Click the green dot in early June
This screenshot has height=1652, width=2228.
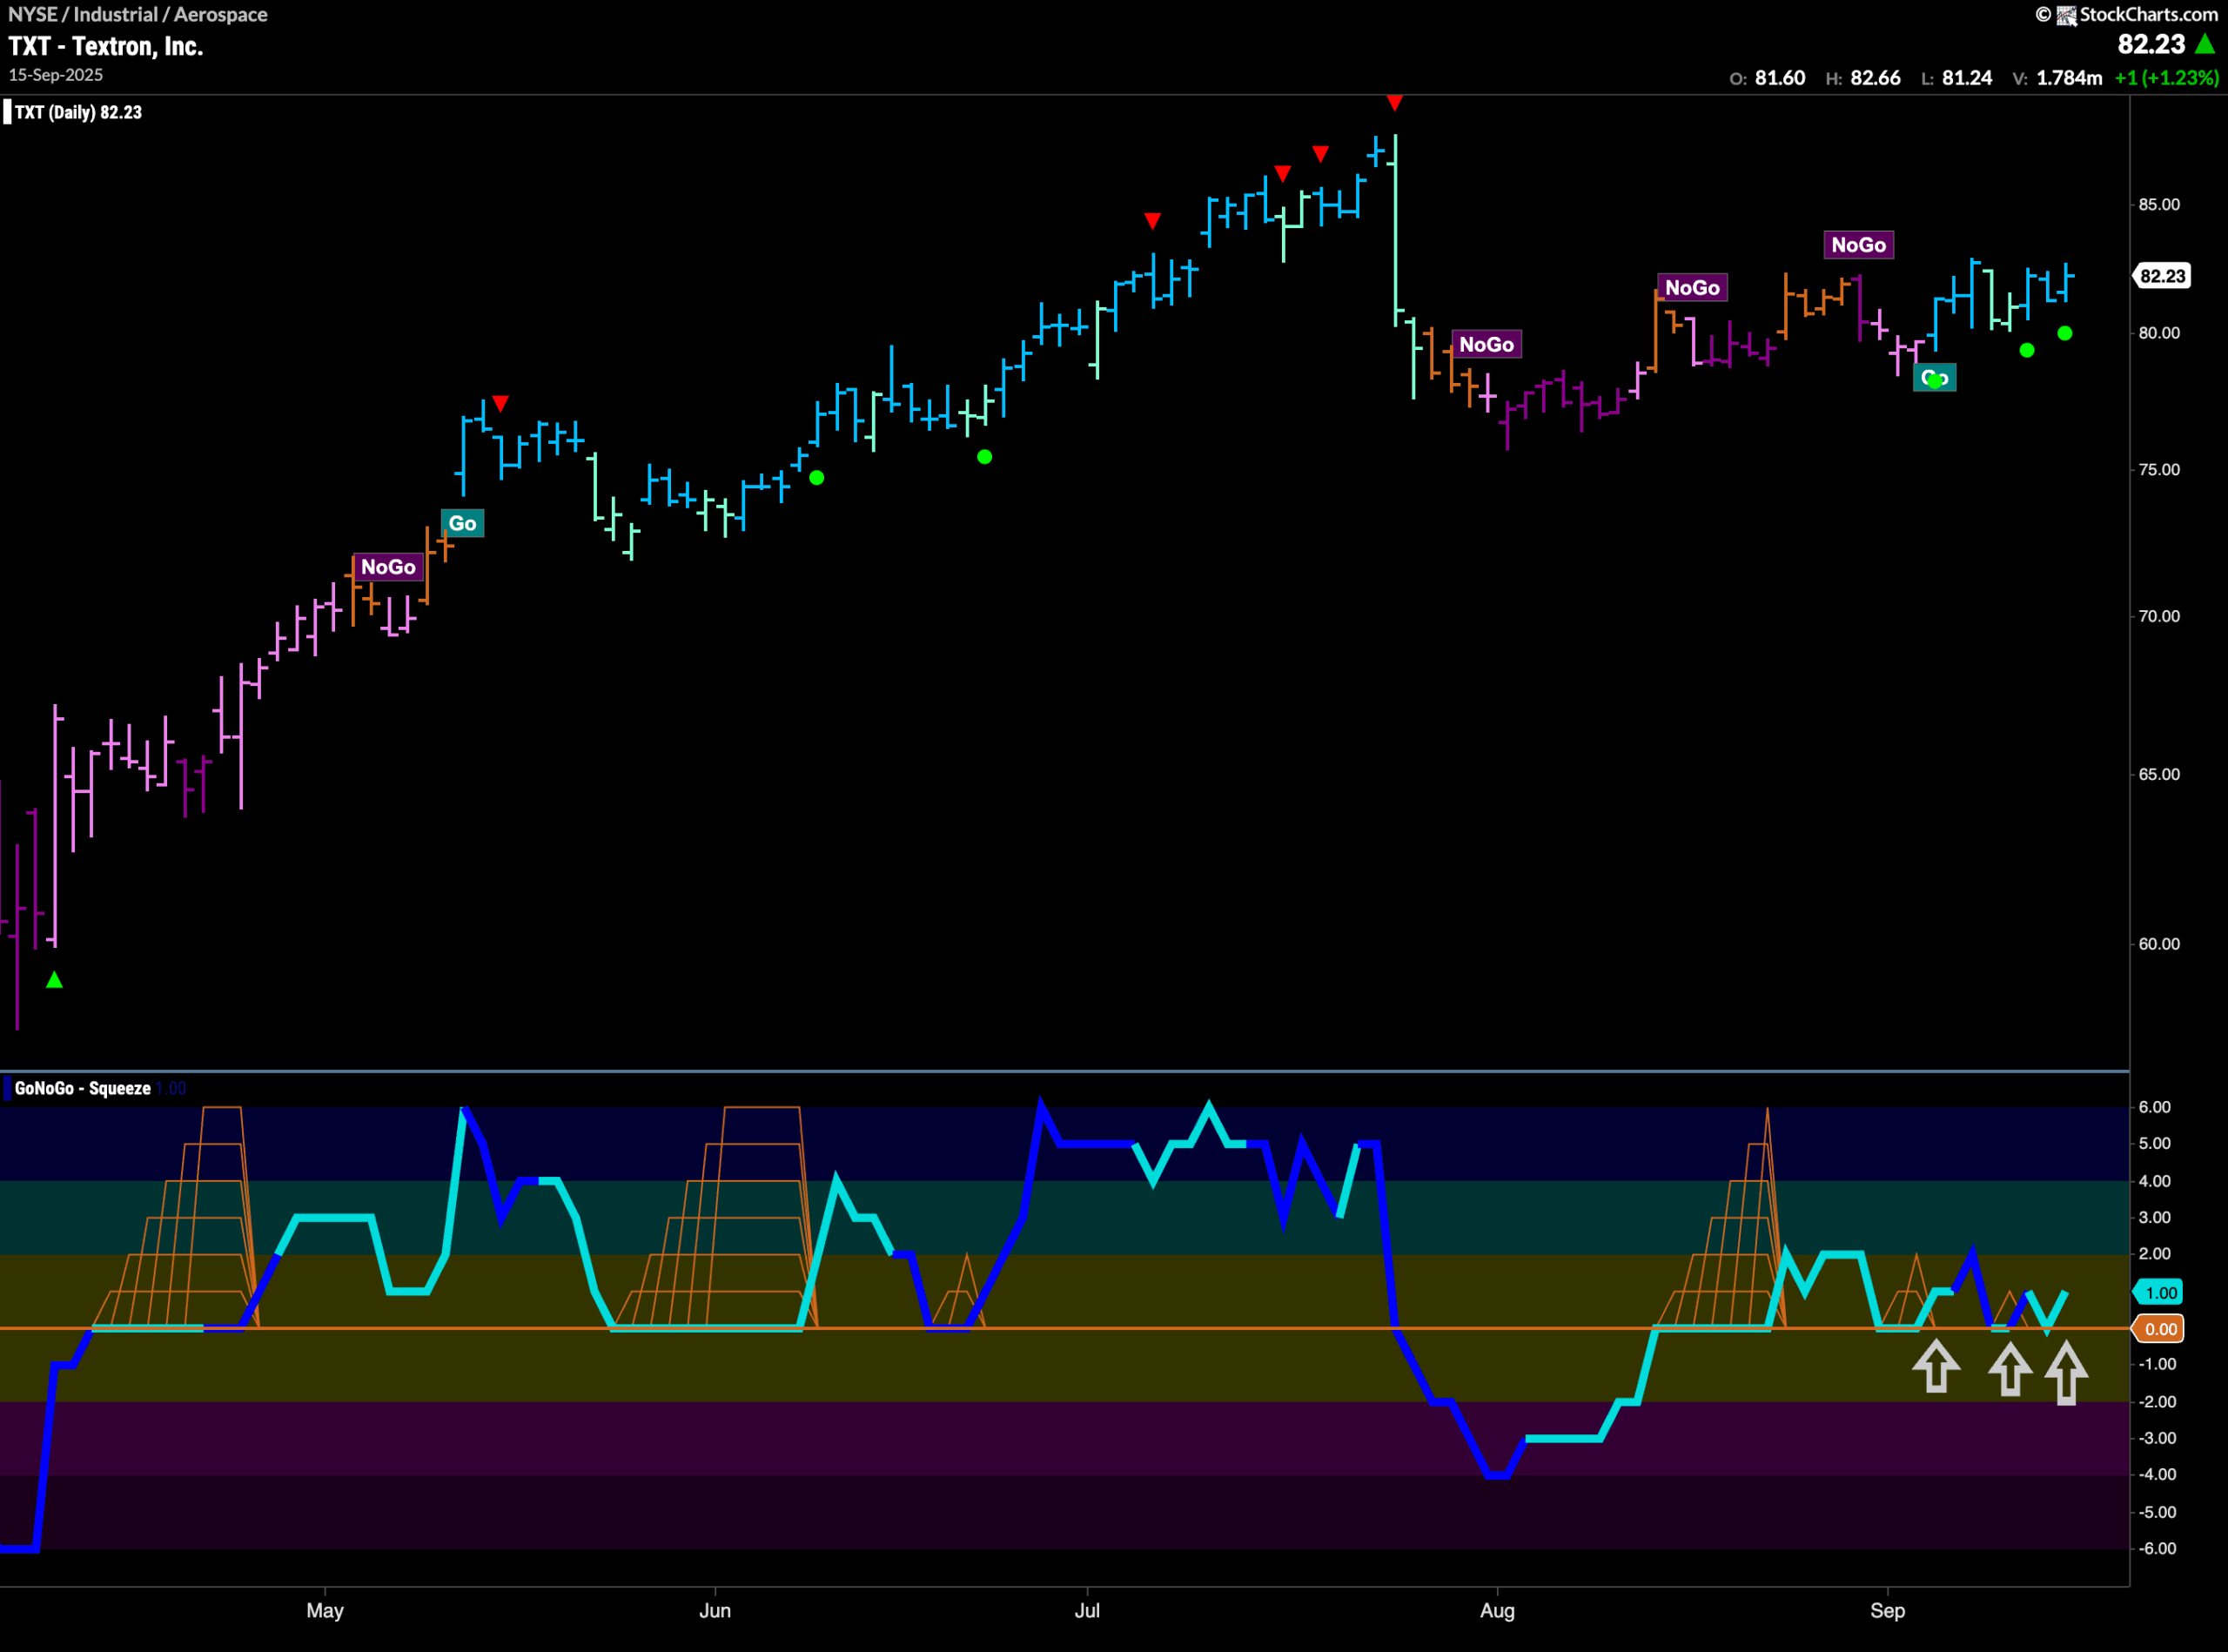pos(817,478)
